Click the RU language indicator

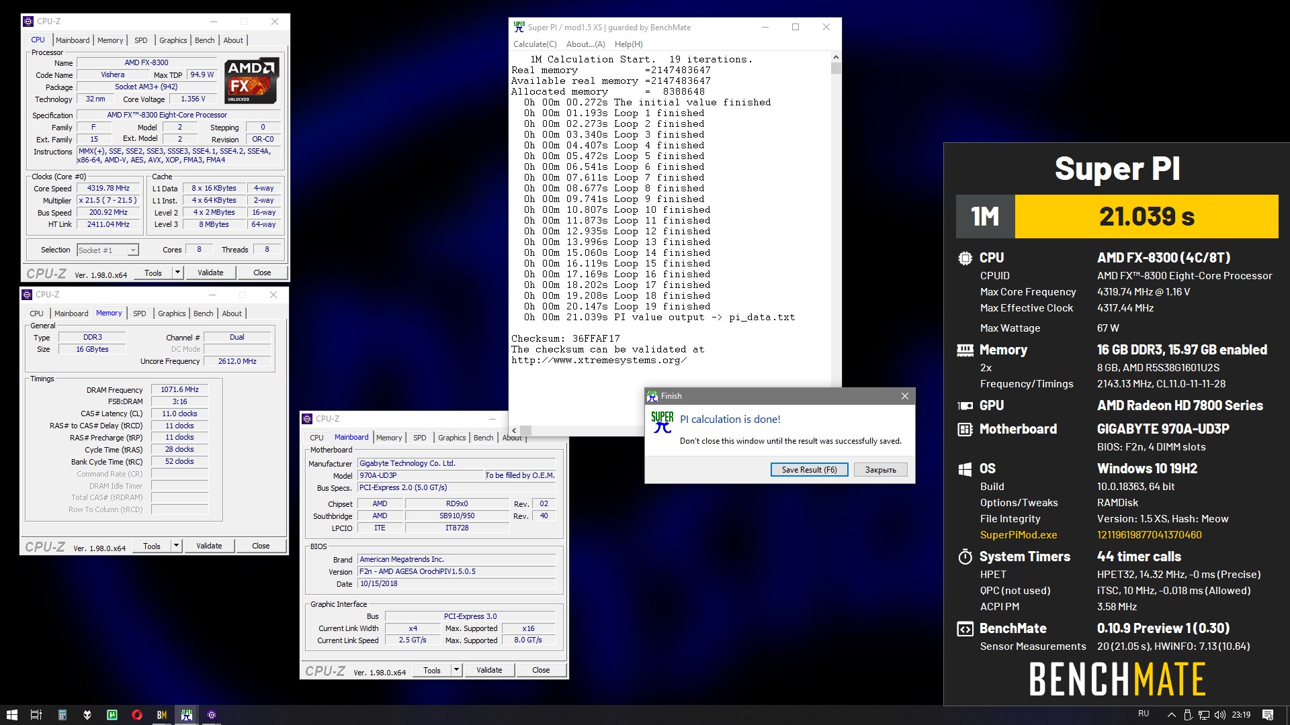(x=1144, y=714)
